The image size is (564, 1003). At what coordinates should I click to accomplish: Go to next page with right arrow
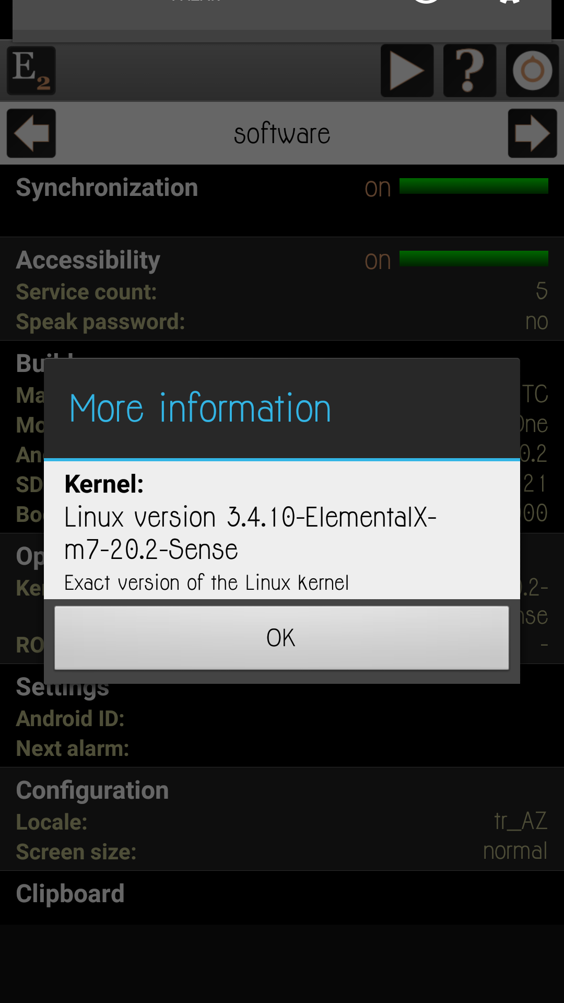(x=533, y=133)
